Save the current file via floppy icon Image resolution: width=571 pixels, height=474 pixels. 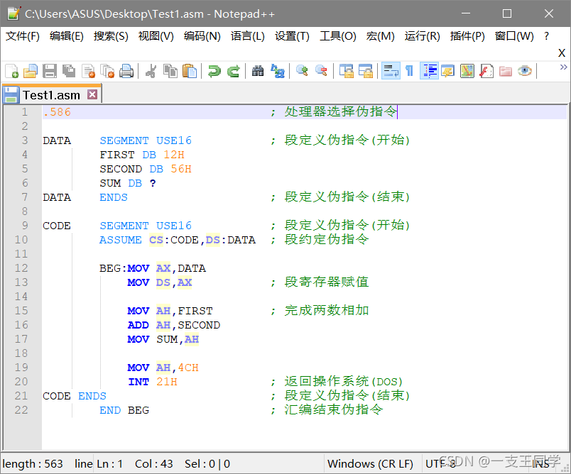(x=50, y=71)
